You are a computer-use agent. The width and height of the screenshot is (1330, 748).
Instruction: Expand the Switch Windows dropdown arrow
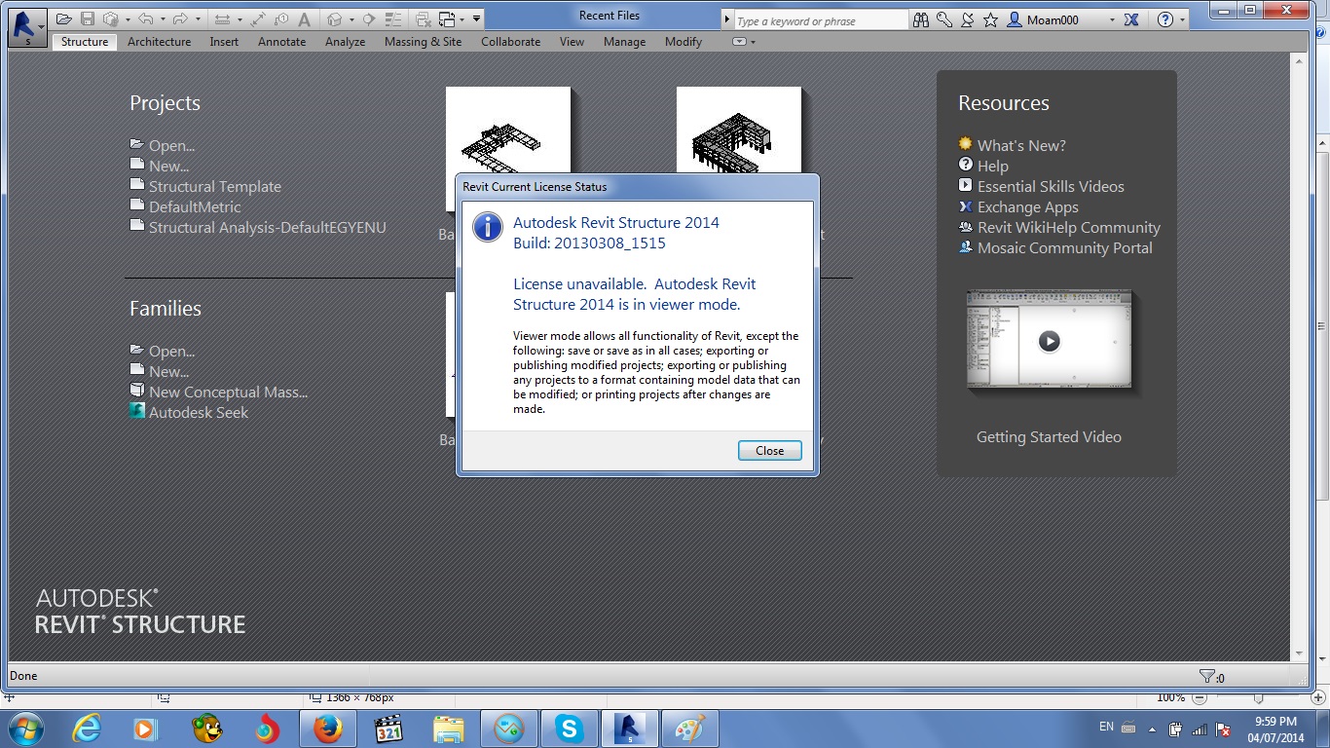click(462, 19)
